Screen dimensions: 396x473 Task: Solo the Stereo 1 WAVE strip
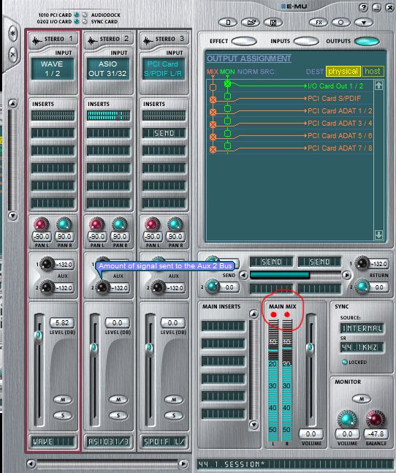pyautogui.click(x=63, y=415)
